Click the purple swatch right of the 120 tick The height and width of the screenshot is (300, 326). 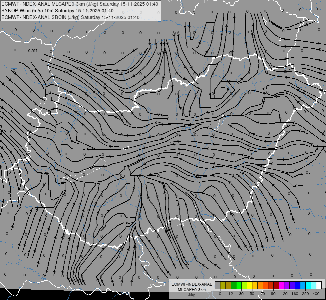(x=287, y=285)
